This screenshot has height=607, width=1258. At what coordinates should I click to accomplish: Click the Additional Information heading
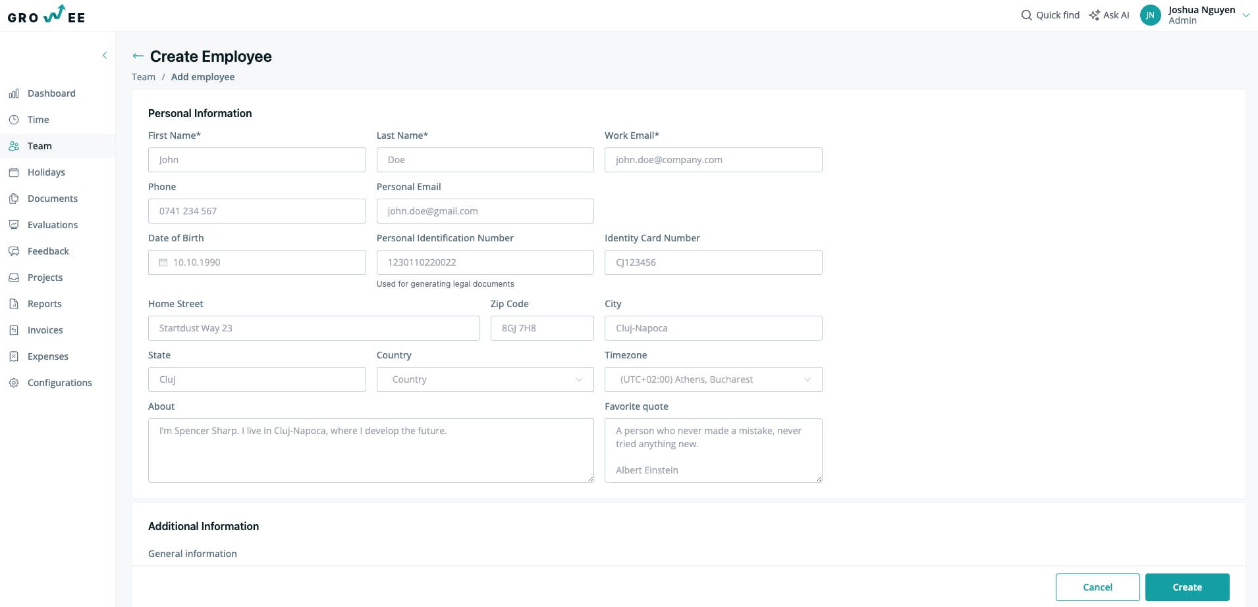(204, 526)
